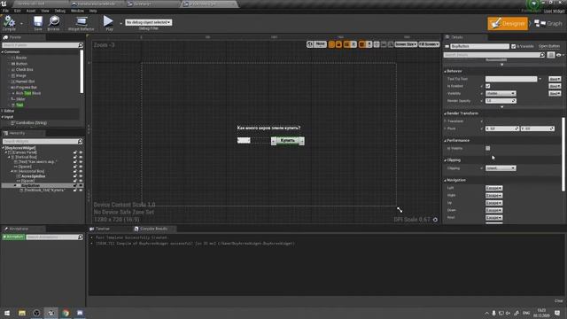Open the Debug menu
The image size is (567, 319).
coord(60,11)
